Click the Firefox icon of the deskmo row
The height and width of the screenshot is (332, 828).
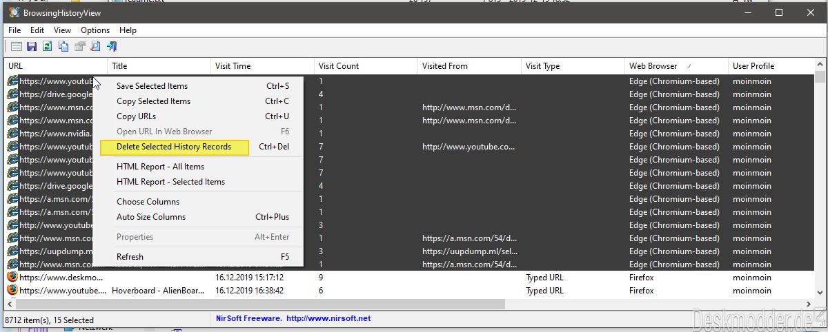pos(12,278)
